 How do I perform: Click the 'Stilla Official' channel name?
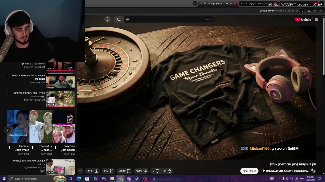tap(36, 97)
